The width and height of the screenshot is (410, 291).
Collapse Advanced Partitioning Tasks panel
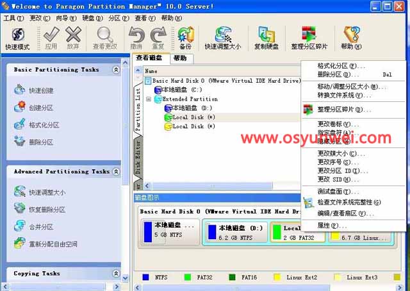[x=116, y=172]
